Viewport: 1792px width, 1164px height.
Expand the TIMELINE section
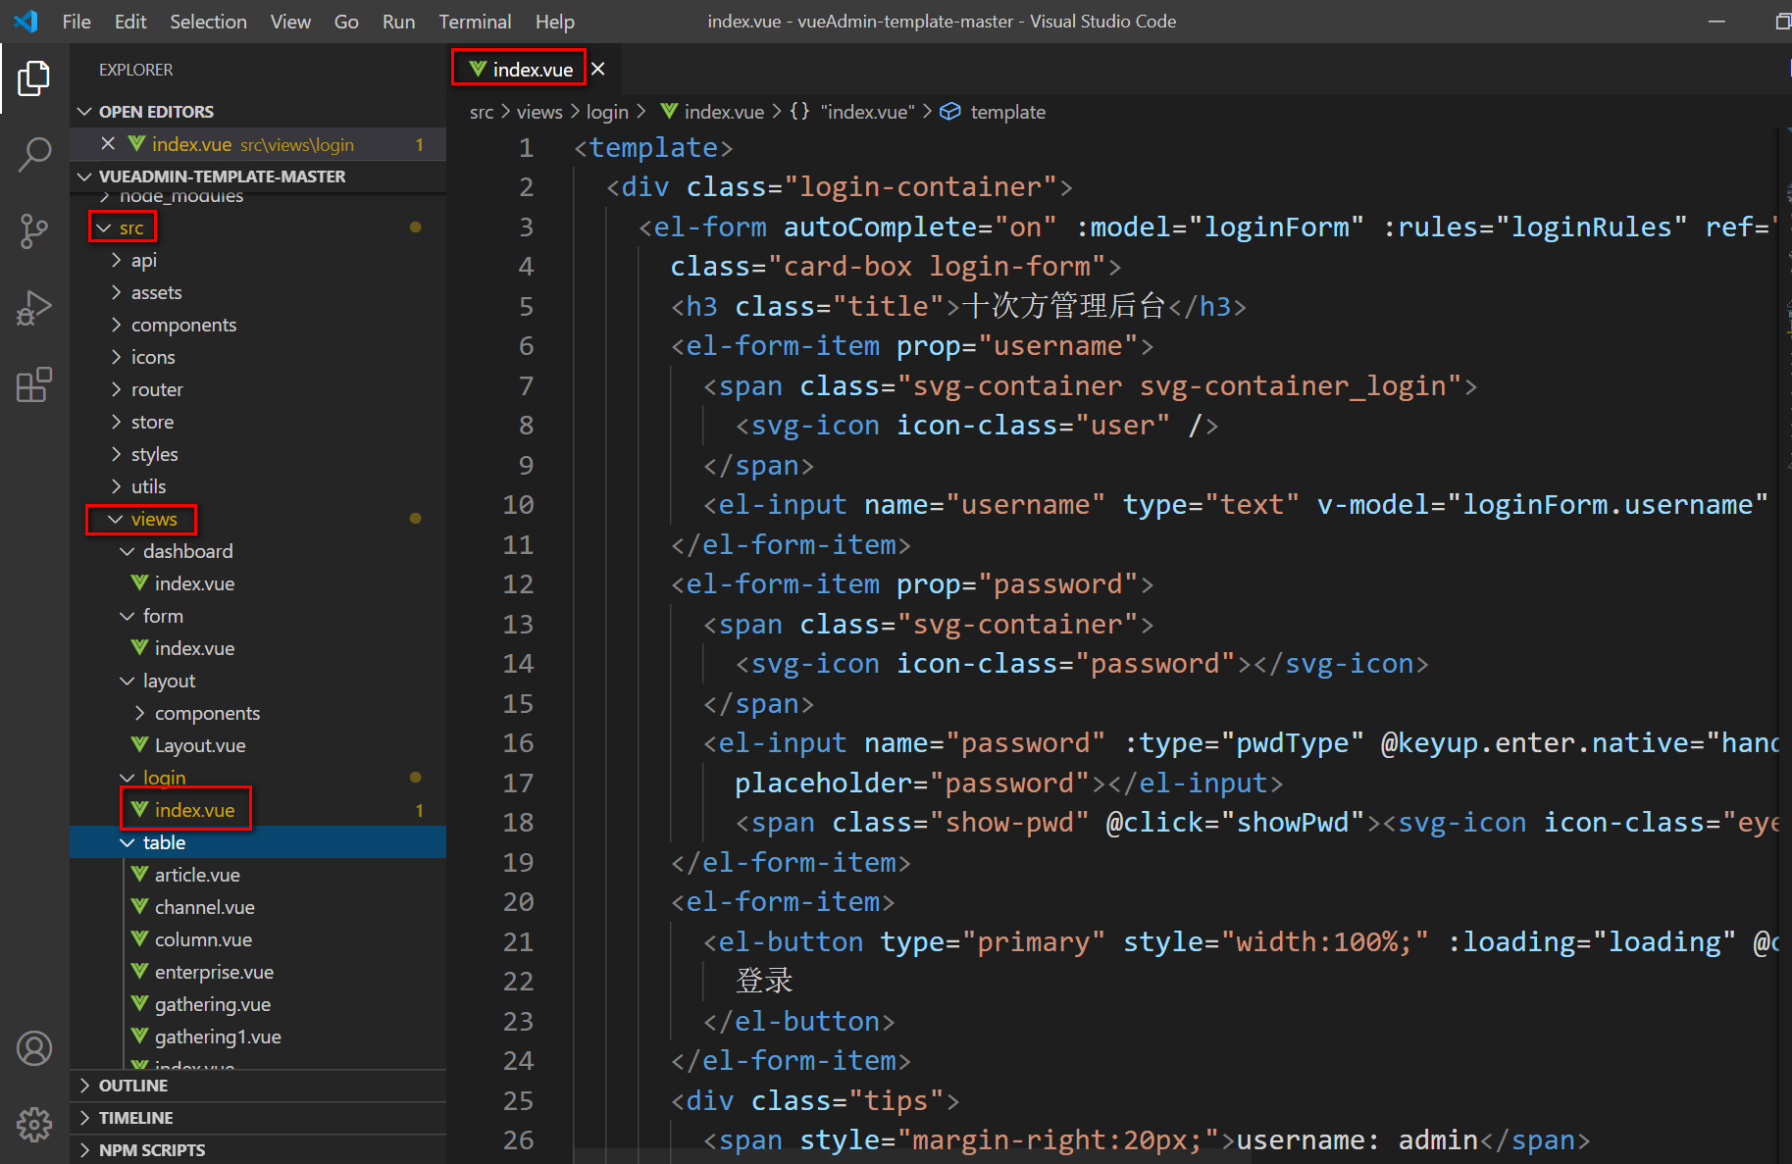pyautogui.click(x=135, y=1118)
